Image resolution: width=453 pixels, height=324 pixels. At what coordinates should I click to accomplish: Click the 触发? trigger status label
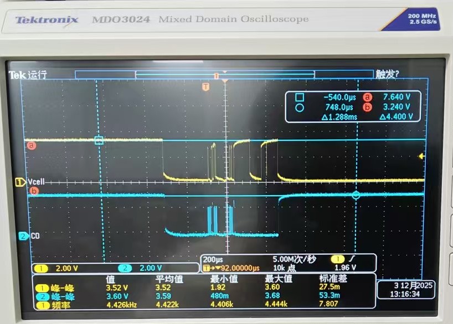click(387, 74)
